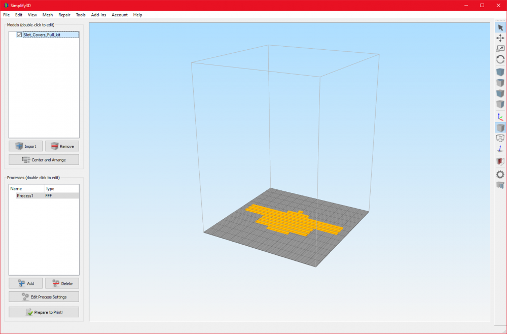Select the Process1 row

[44, 195]
